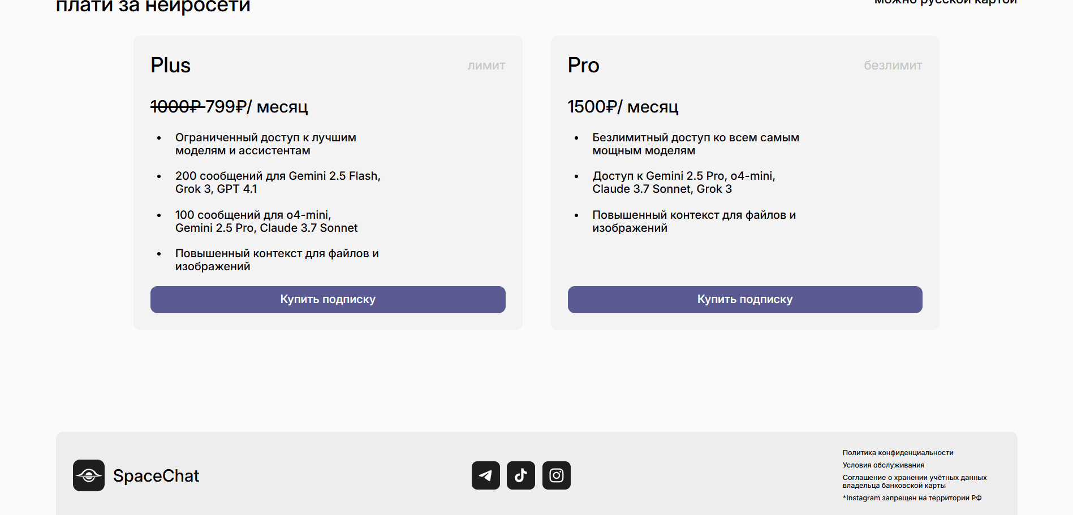Click the 200 сообщений Gemini 2.5 Flash item
This screenshot has width=1073, height=515.
[278, 183]
